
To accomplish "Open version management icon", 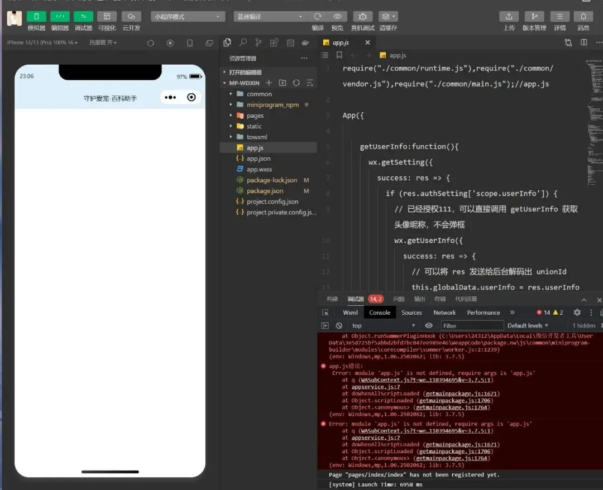I will click(x=534, y=17).
